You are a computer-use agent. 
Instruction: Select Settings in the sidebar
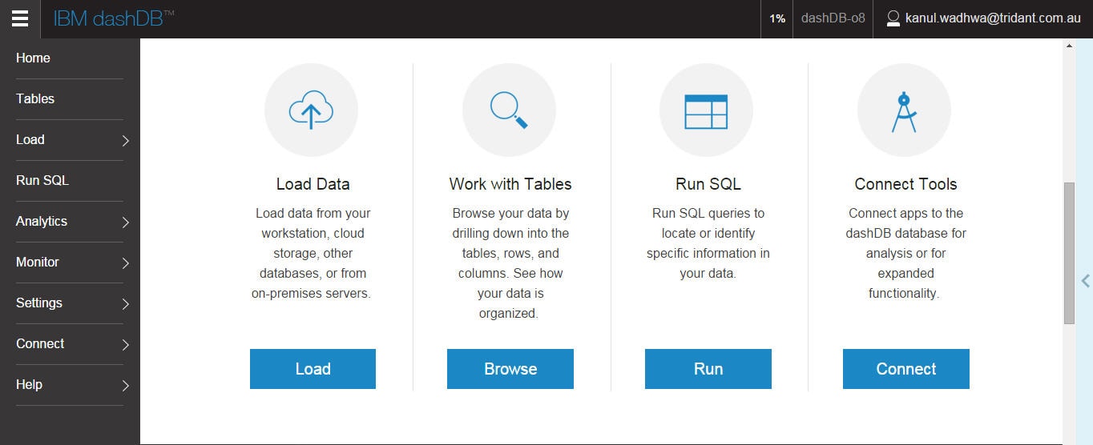point(39,303)
